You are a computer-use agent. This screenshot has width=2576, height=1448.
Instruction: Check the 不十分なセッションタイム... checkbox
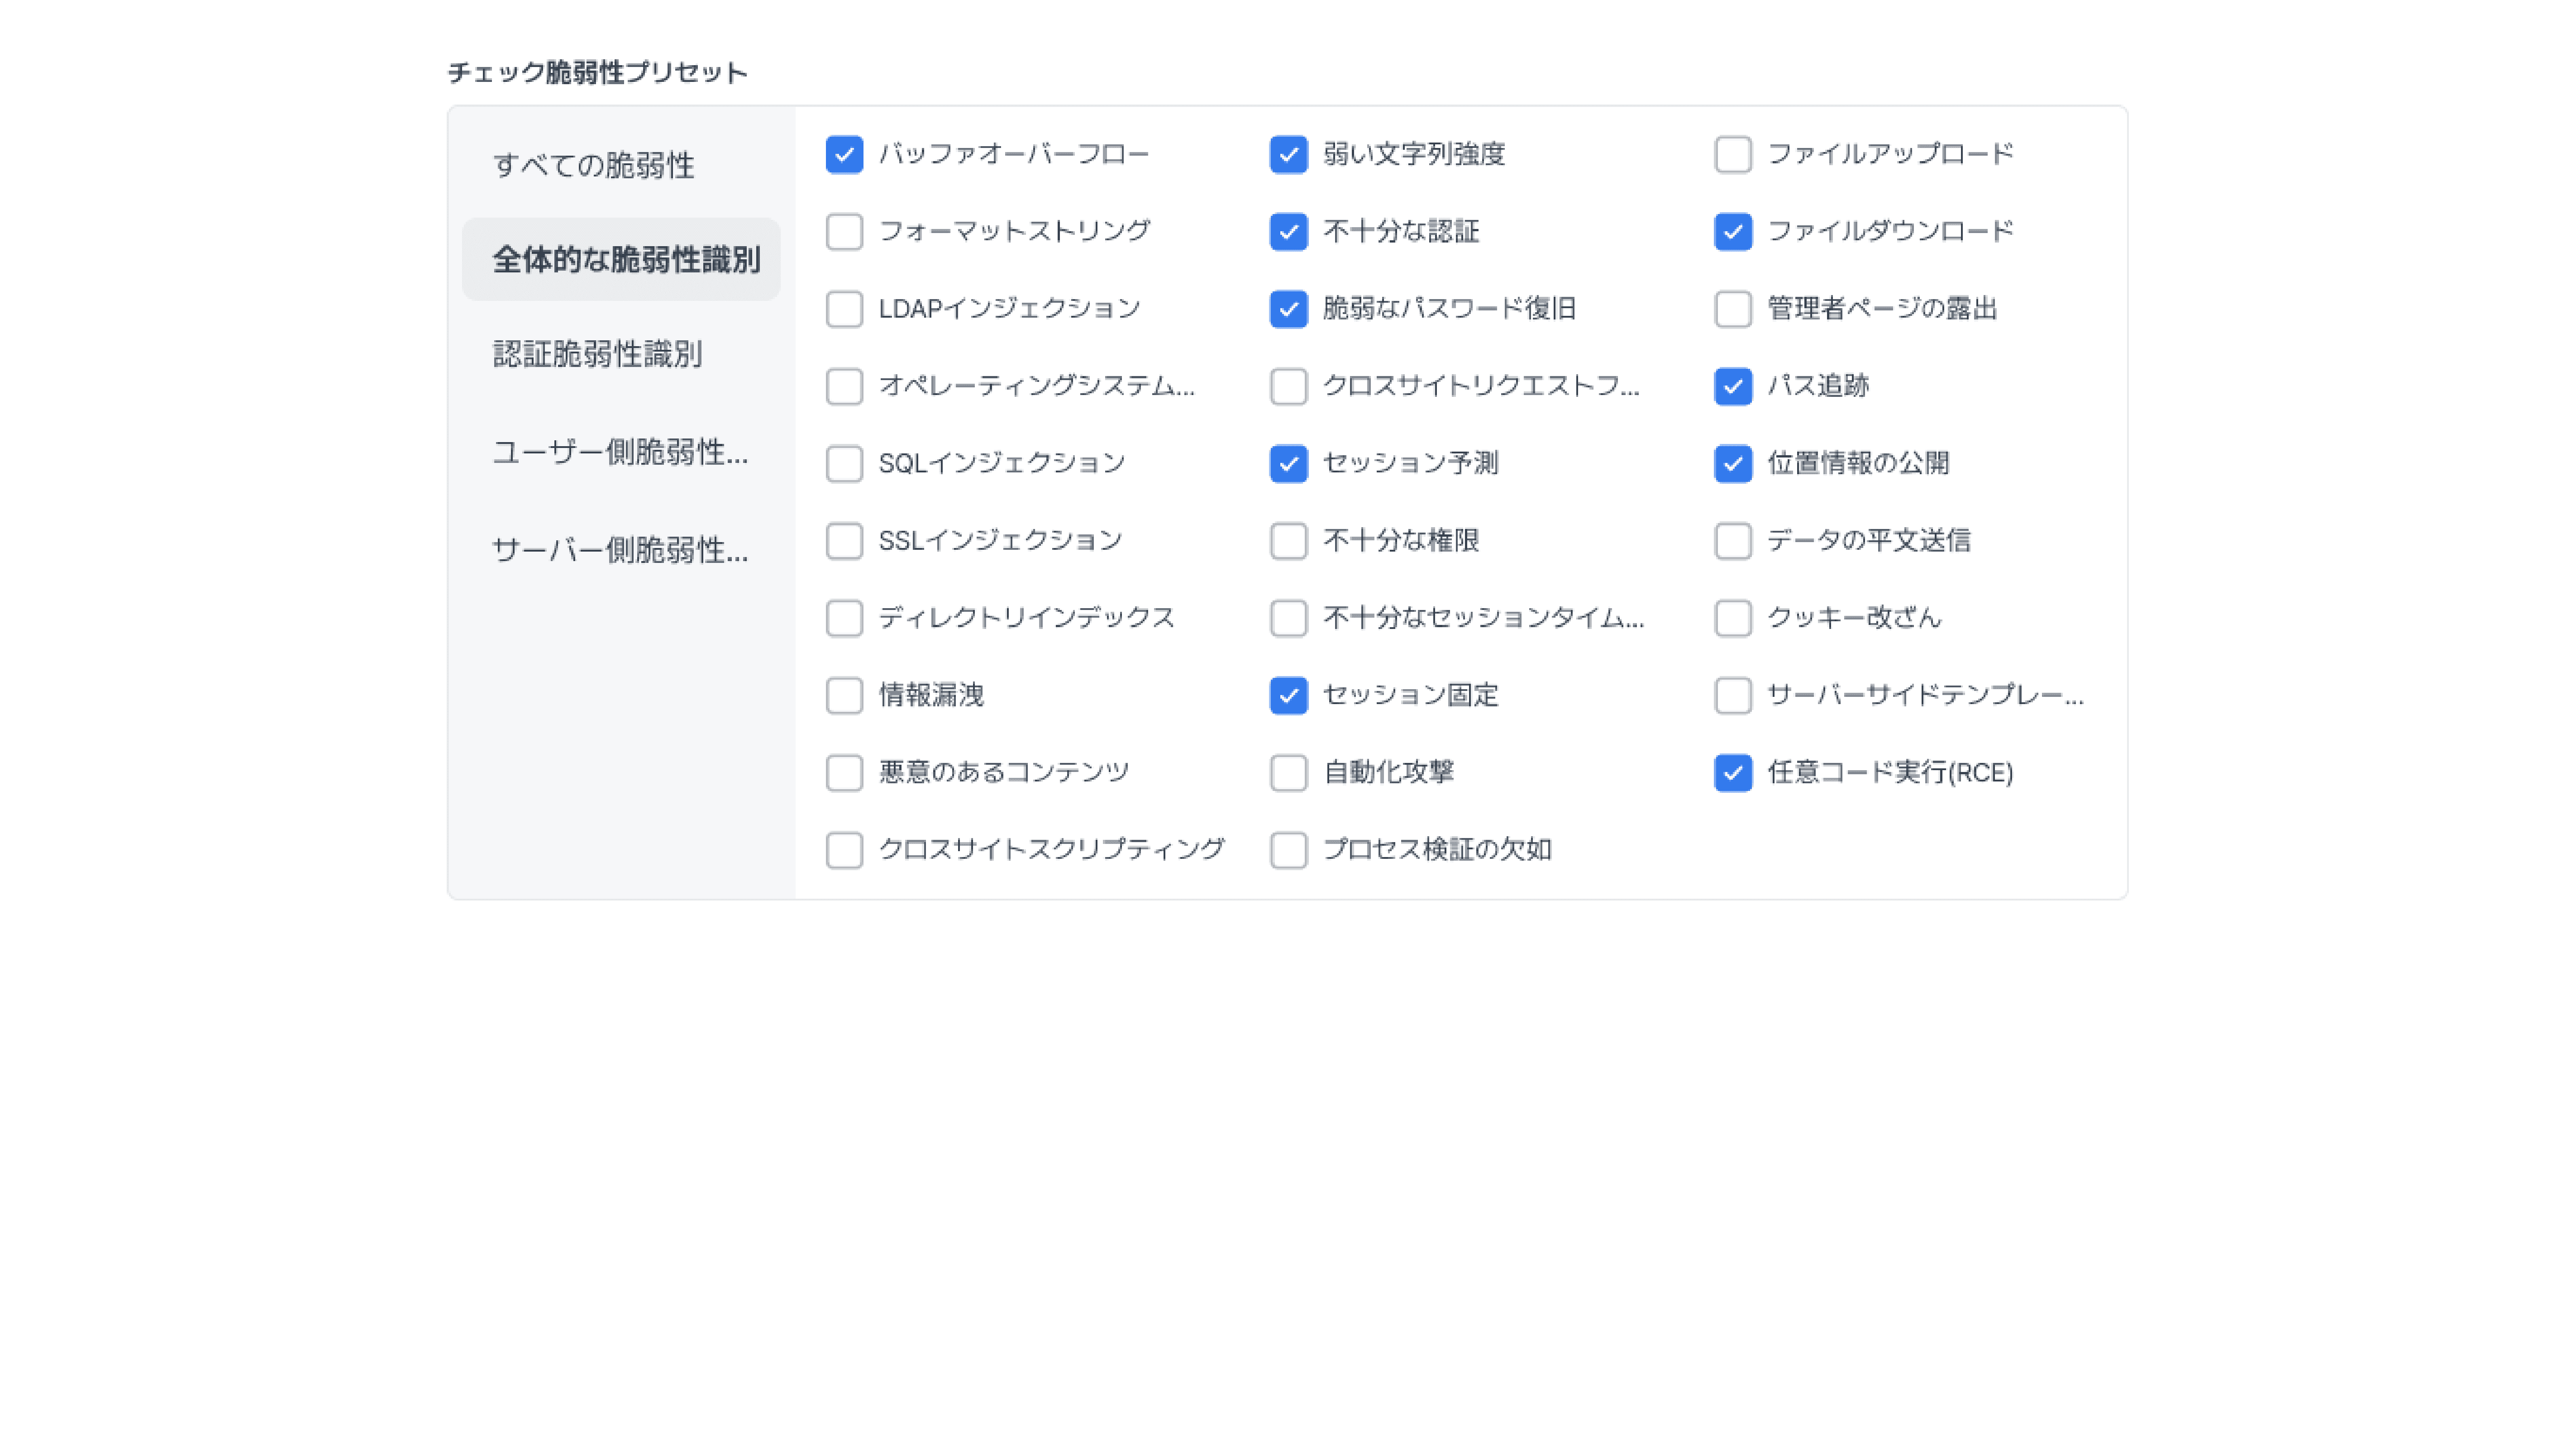(x=1288, y=617)
